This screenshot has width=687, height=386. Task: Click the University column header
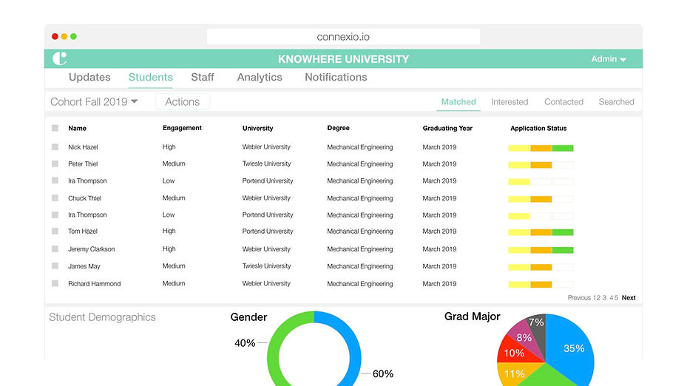click(257, 129)
